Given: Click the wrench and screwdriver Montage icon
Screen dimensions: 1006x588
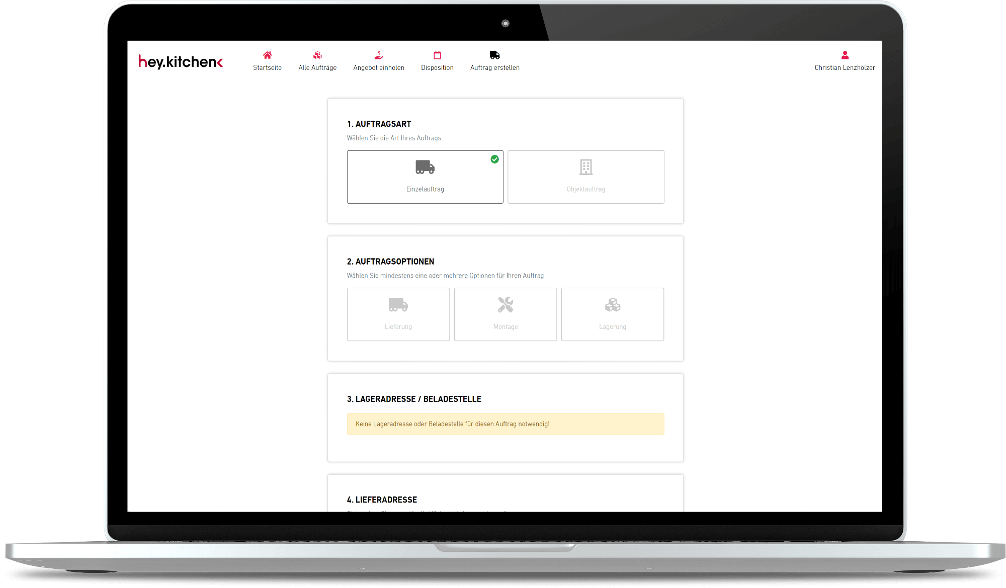Looking at the screenshot, I should point(506,304).
